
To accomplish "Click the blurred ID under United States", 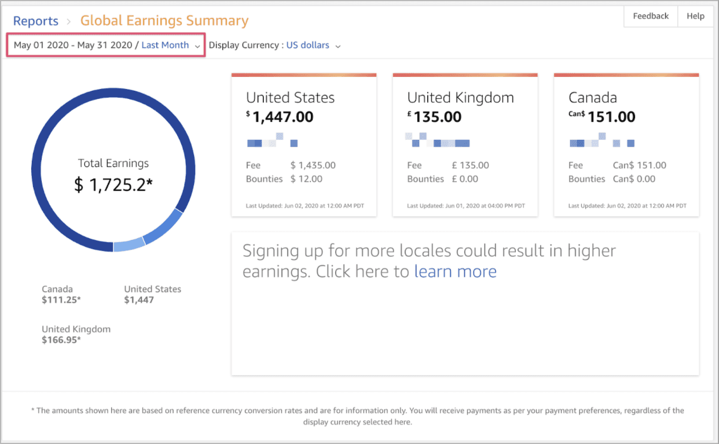I will [272, 139].
